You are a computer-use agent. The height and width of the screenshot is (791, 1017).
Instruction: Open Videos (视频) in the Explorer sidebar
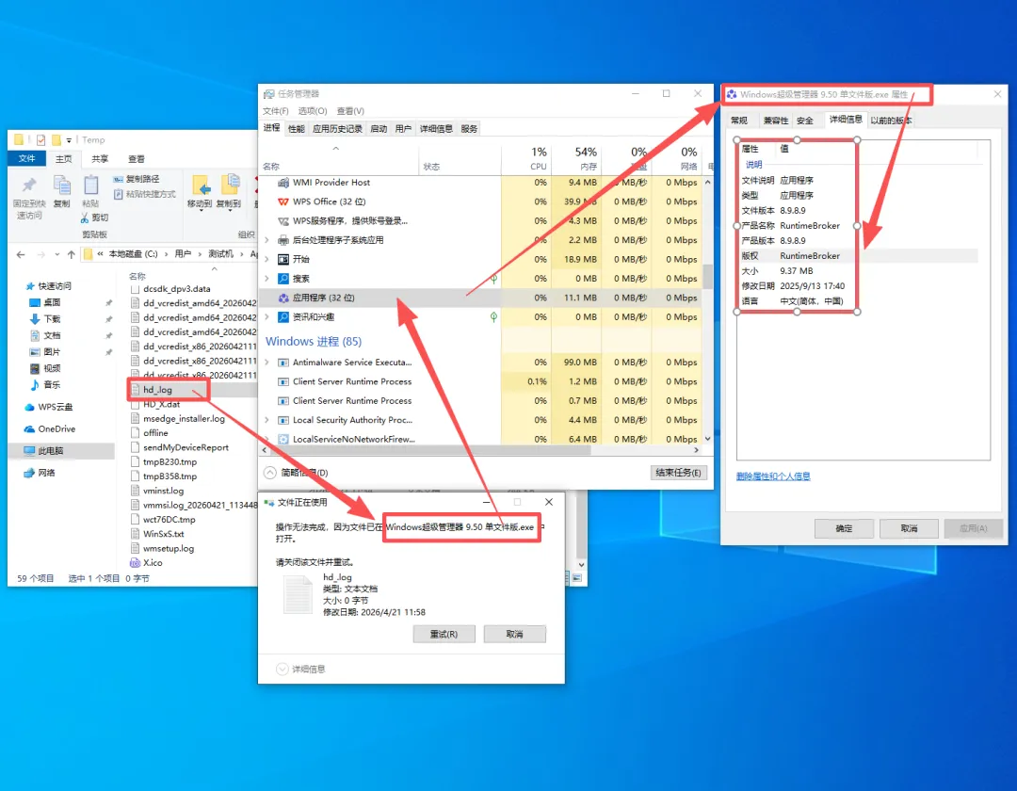pyautogui.click(x=45, y=368)
